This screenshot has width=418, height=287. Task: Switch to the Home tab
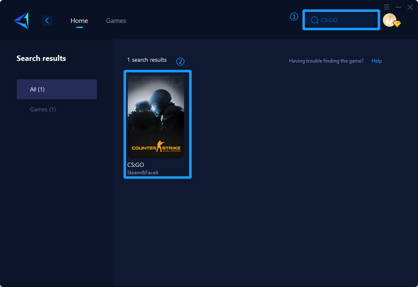(79, 21)
